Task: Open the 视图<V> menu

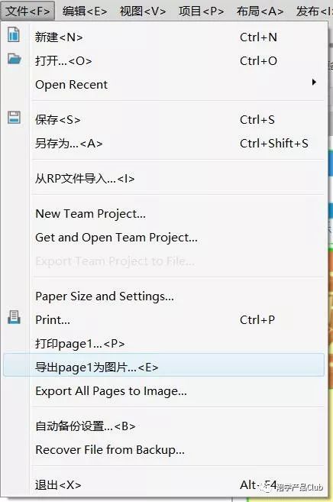Action: click(143, 11)
